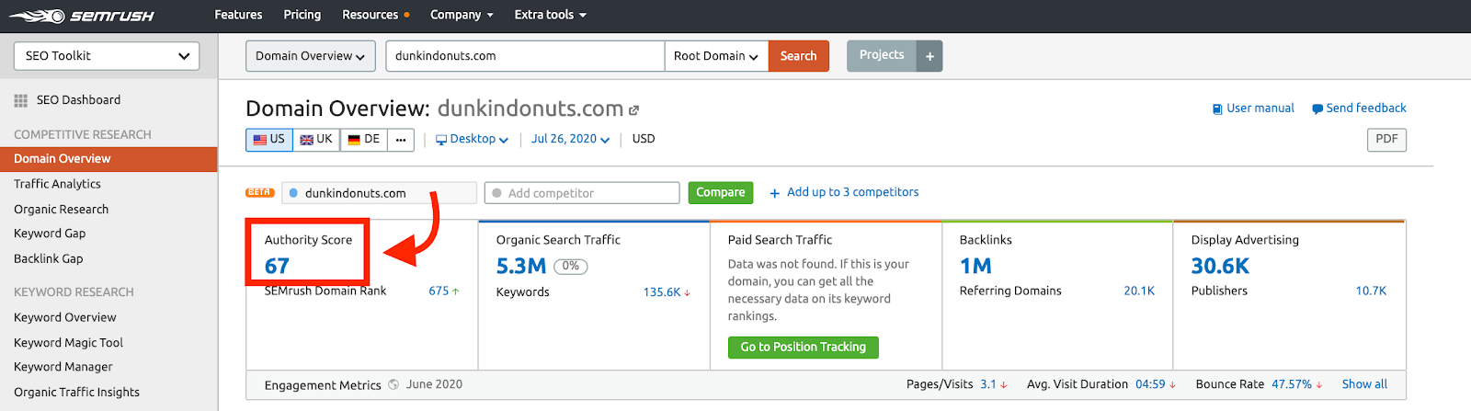1471x411 pixels.
Task: Open Organic Search Traffic 5.3M value
Action: (x=521, y=267)
